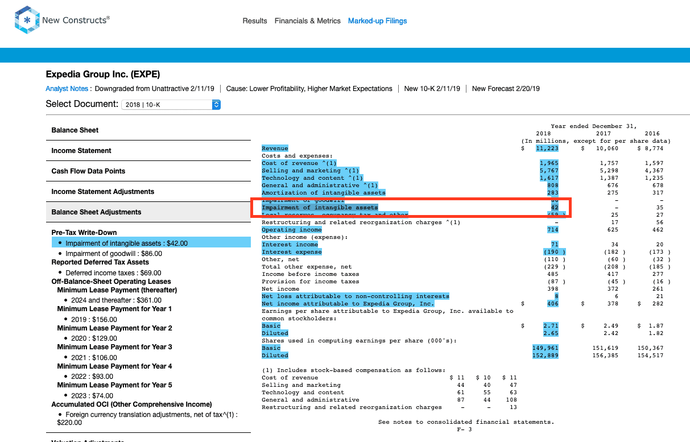Click highlighted Operating income label
690x442 pixels.
(292, 230)
